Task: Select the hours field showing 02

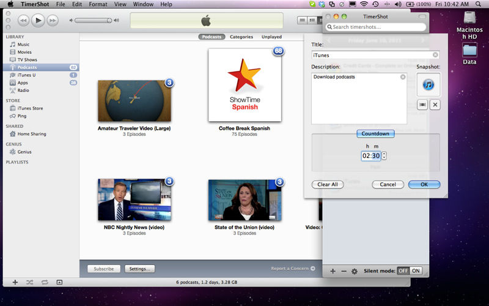Action: pos(366,156)
